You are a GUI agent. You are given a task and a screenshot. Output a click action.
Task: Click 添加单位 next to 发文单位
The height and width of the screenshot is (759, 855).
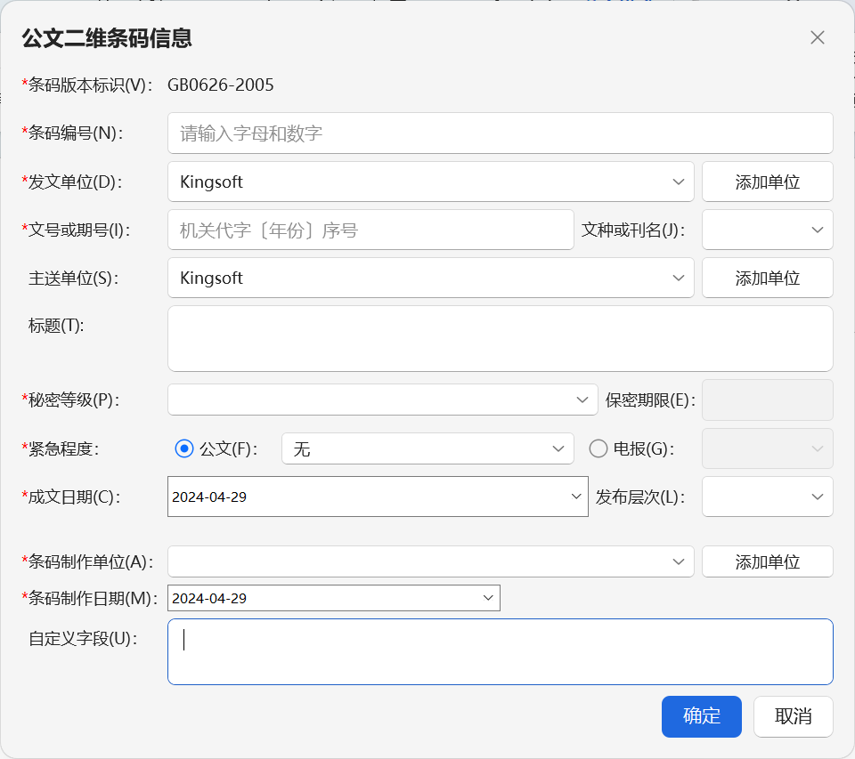click(767, 182)
